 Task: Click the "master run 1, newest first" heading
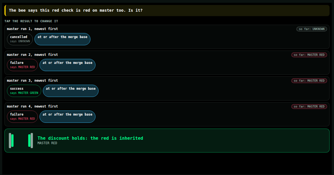point(32,29)
